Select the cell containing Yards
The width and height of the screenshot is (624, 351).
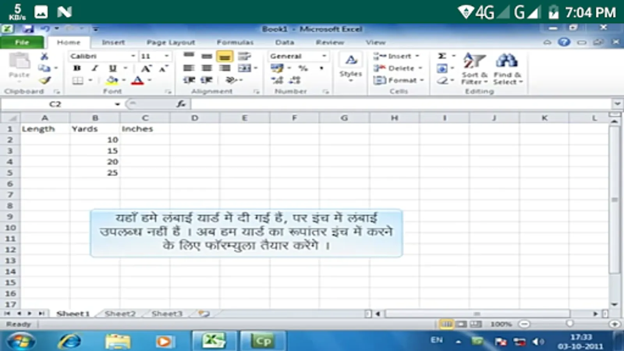coord(95,129)
